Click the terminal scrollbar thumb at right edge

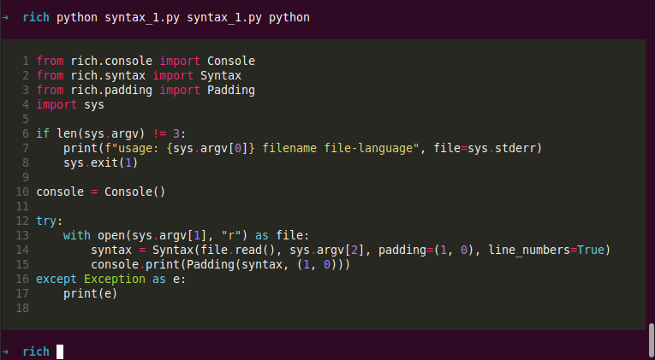[x=652, y=341]
